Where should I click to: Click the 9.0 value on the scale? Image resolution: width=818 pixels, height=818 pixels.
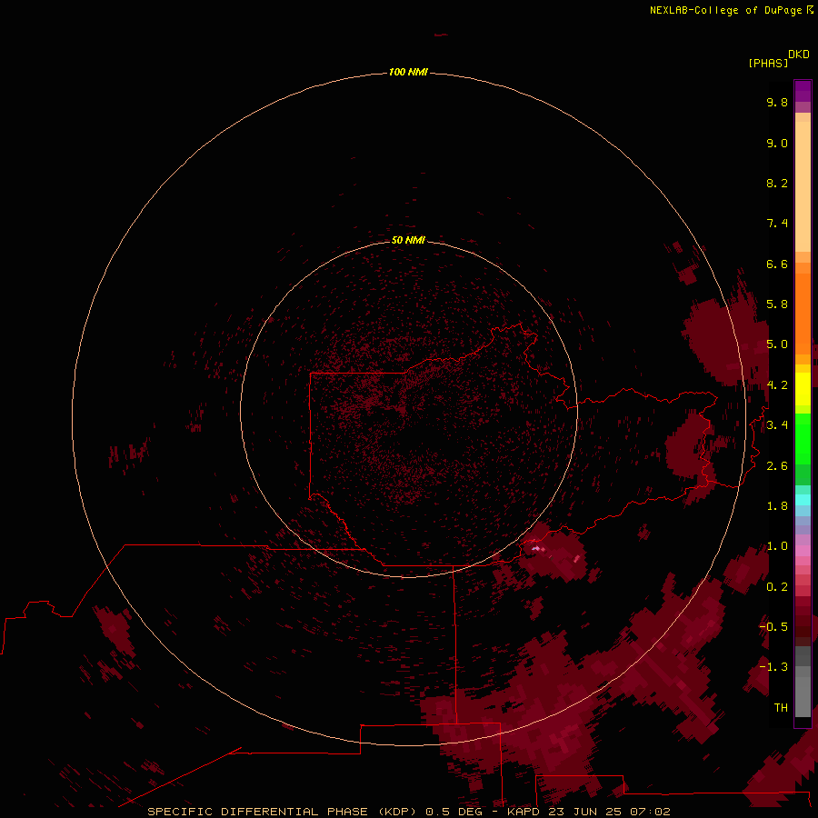pyautogui.click(x=777, y=143)
